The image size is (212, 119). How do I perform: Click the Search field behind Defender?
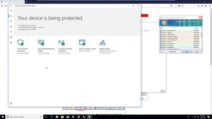pos(150,30)
